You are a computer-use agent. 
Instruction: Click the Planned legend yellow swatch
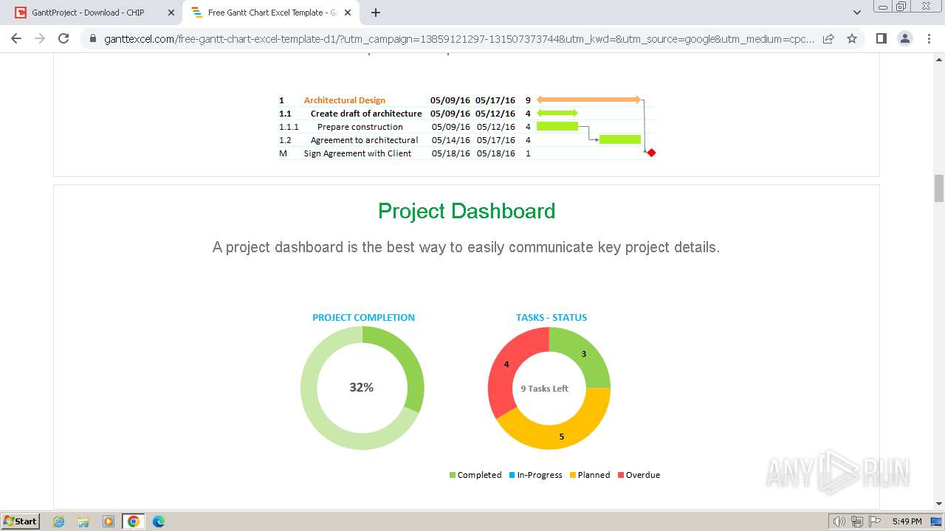(573, 475)
